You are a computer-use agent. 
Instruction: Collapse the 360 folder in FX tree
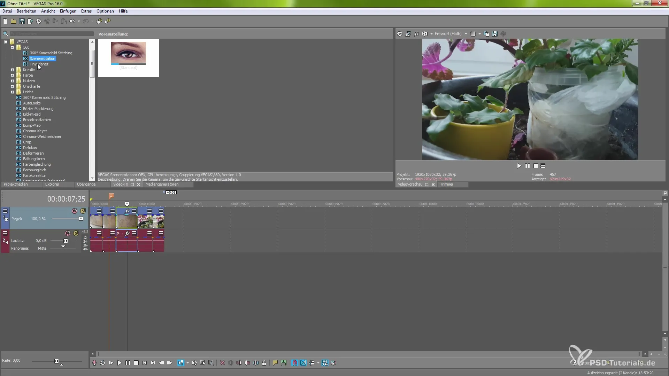tap(13, 47)
